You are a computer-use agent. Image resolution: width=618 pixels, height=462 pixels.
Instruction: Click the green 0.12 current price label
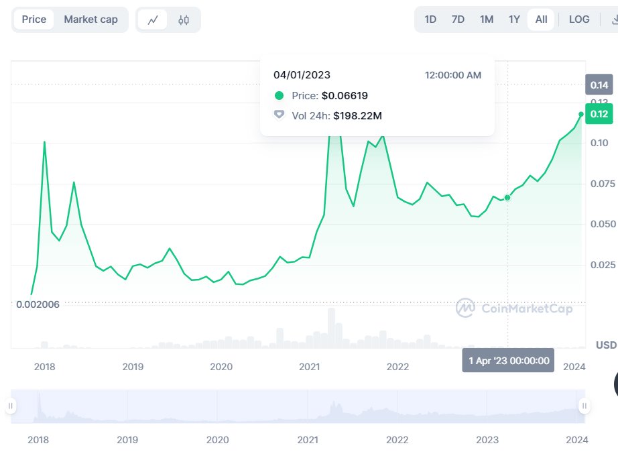(x=599, y=114)
